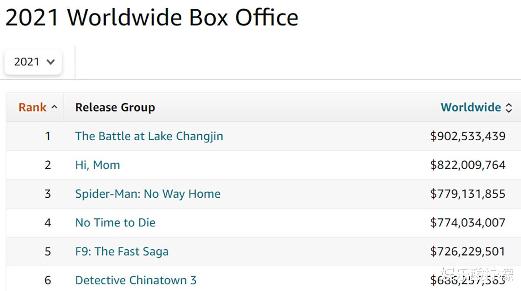Click the sort arrows icon beside Worldwide
Screen dimensions: 521x291
click(508, 108)
